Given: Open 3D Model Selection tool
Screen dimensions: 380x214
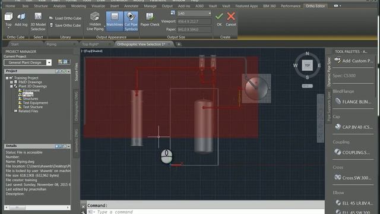Looking at the screenshot, I should click(x=38, y=21).
